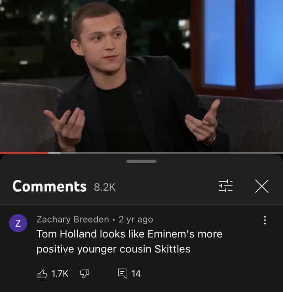View the 14 replies count
283x292 pixels.
(x=136, y=274)
